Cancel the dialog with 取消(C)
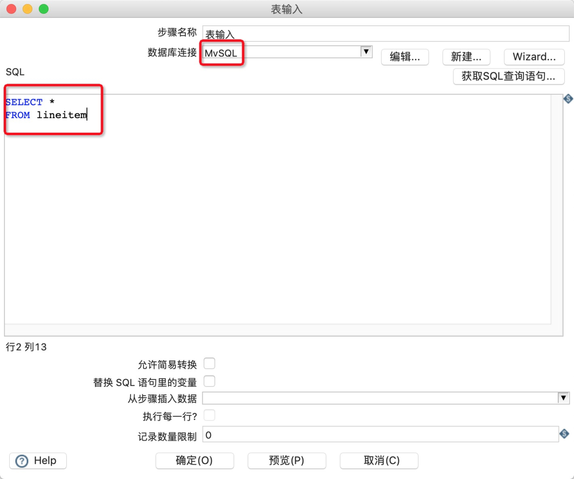The width and height of the screenshot is (574, 479). 379,460
